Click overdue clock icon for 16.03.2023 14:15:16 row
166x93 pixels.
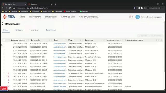click(9, 77)
